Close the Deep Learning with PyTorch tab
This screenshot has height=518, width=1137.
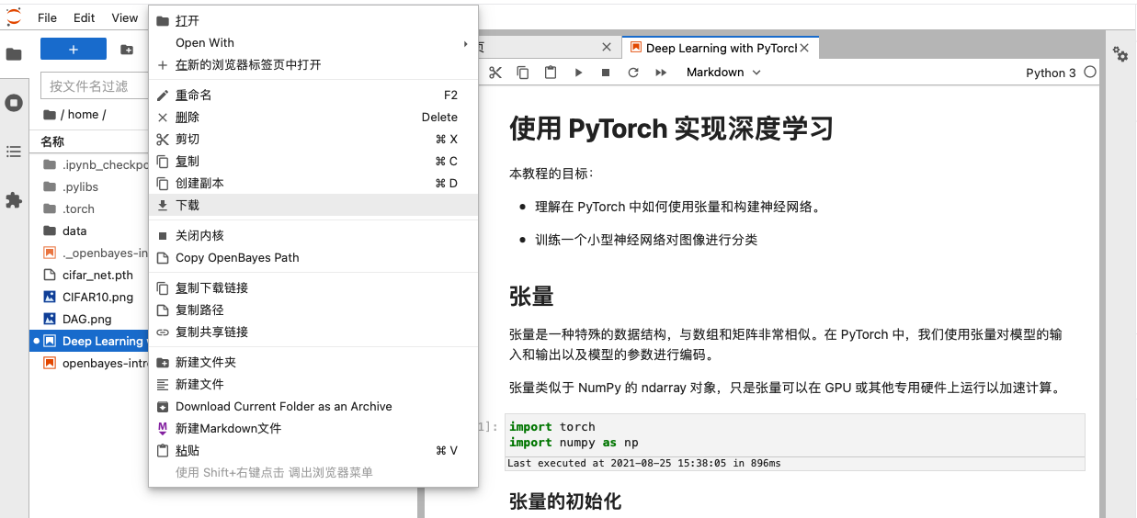(805, 48)
